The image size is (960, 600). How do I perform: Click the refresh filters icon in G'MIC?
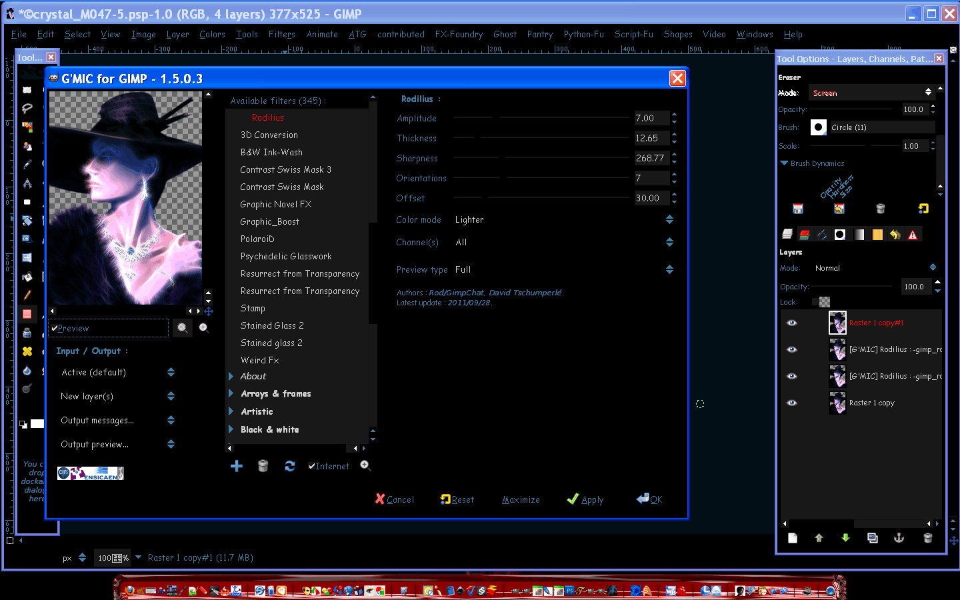tap(289, 466)
